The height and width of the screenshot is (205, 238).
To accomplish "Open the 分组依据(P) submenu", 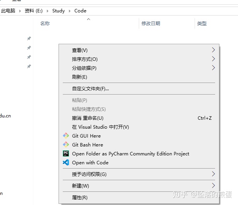I will (139, 68).
